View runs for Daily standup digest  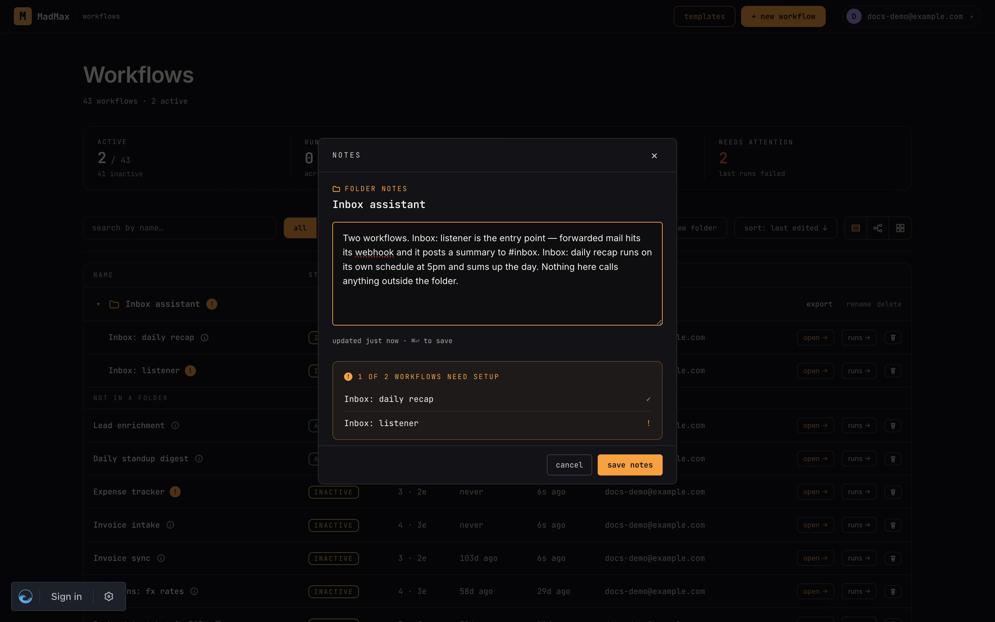coord(859,459)
